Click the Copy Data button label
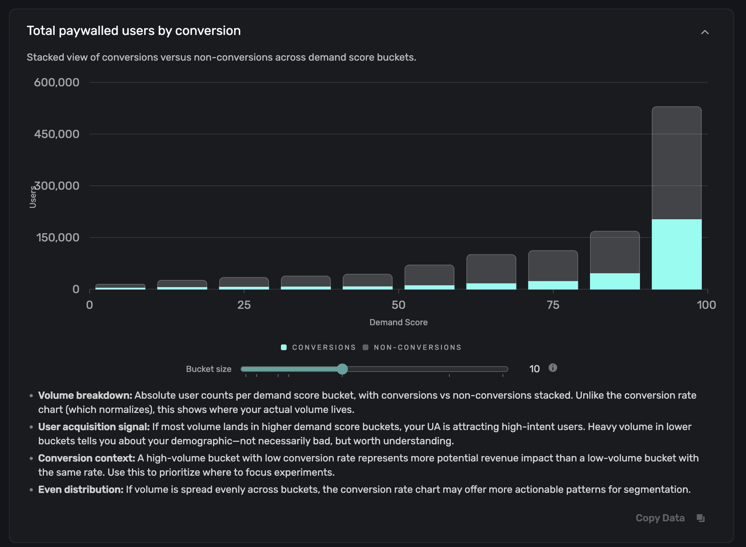This screenshot has height=547, width=746. point(660,518)
